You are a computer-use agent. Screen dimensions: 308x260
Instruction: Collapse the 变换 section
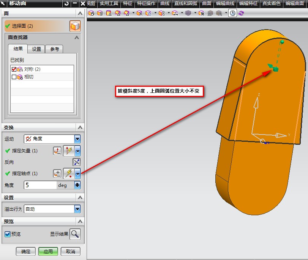point(80,127)
